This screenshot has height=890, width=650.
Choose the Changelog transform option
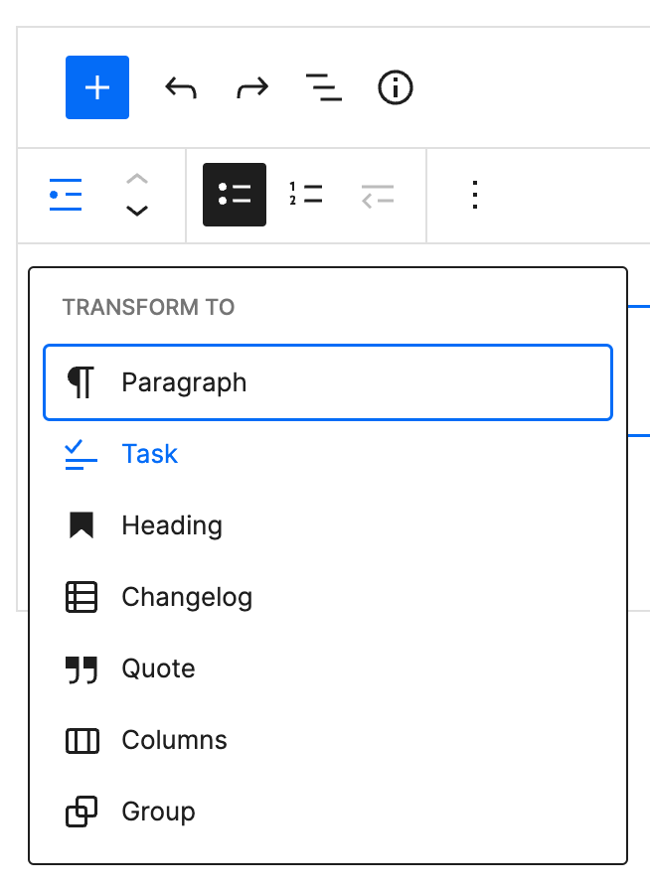187,597
